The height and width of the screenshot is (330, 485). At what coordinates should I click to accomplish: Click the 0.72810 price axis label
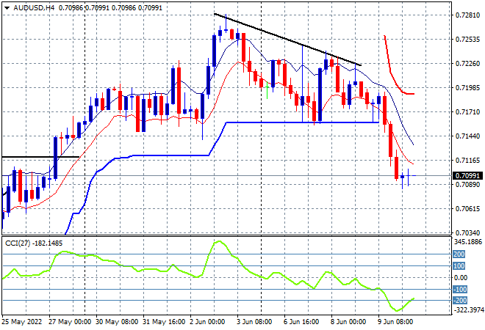click(467, 15)
